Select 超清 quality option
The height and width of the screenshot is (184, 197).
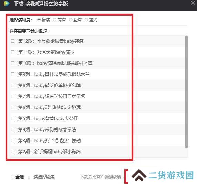click(71, 20)
